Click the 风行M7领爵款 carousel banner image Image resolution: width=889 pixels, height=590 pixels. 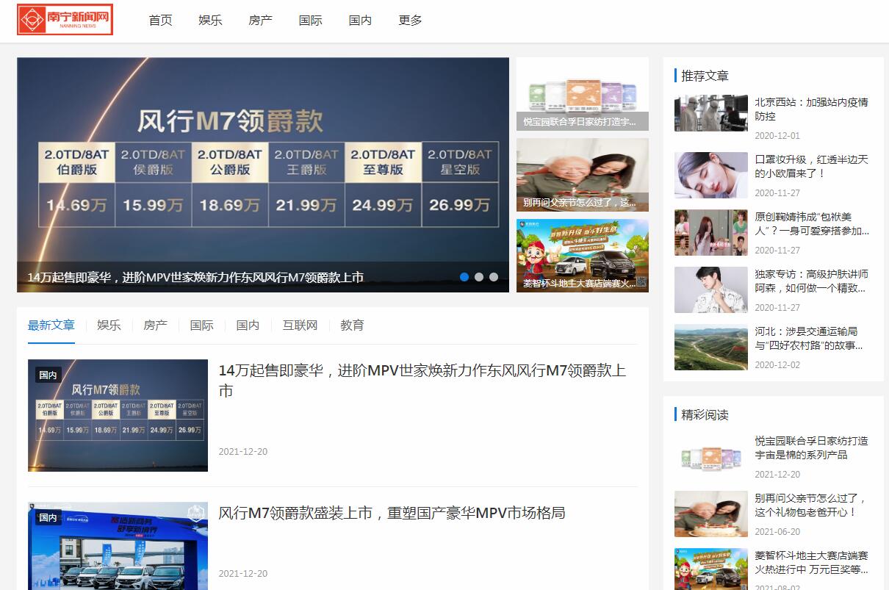coord(263,175)
